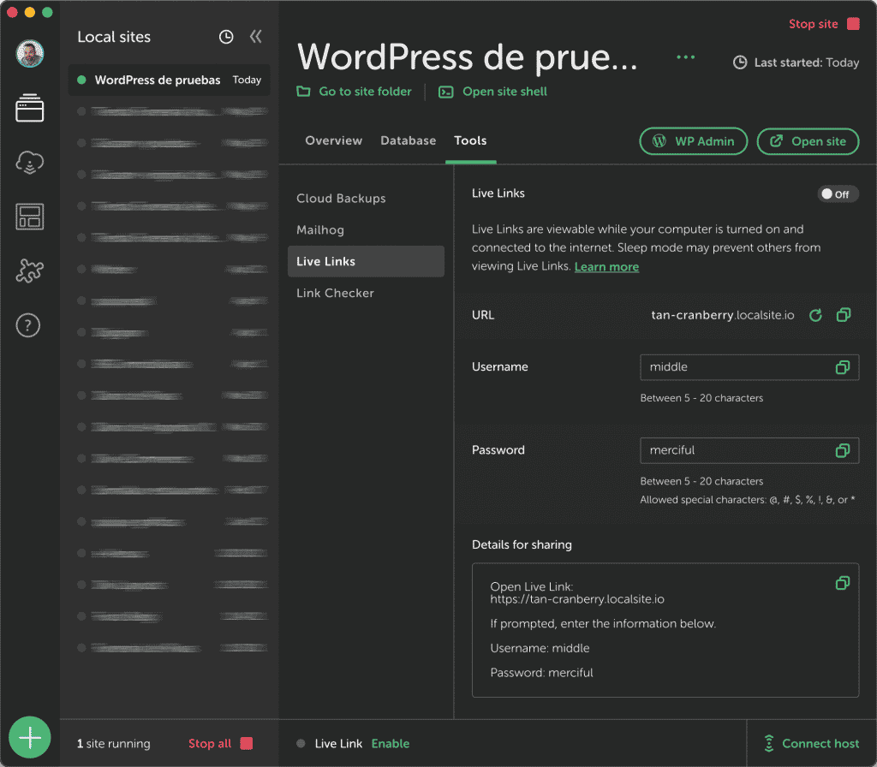This screenshot has width=877, height=767.
Task: Open Blueprints sidebar icon
Action: (30, 217)
